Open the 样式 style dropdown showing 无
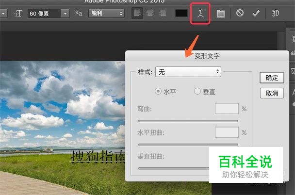295x195 pixels. [188, 72]
